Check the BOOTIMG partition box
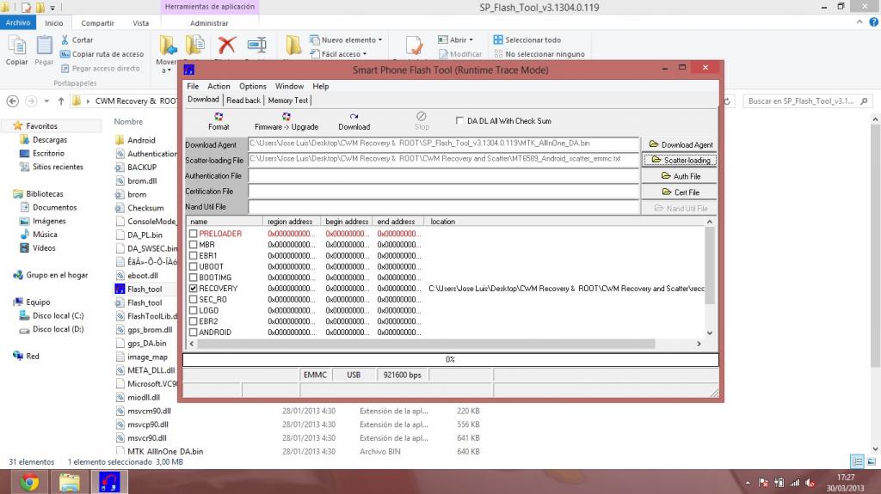Screen dimensions: 881x494 pos(194,277)
